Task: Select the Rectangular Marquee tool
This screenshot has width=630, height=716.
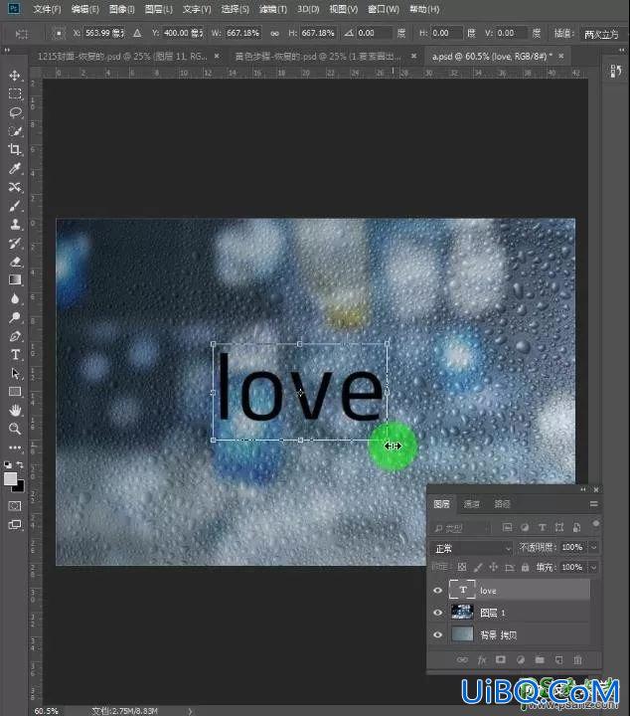Action: click(15, 94)
